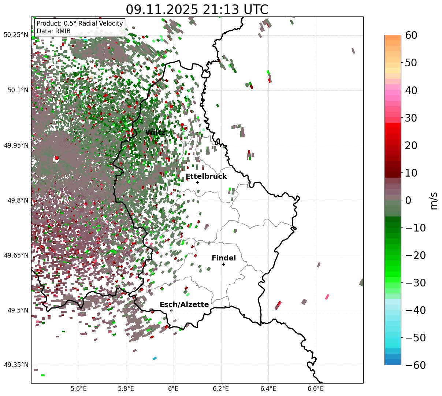Click the Esch/Alzette city label
Viewport: 442px width, 396px height.
click(184, 304)
